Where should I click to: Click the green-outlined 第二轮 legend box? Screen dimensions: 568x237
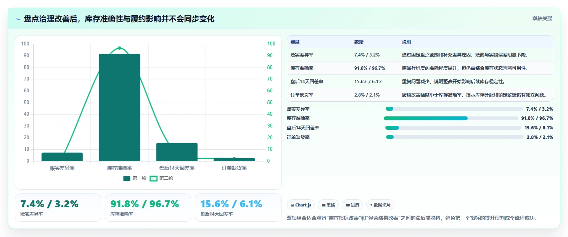point(153,178)
